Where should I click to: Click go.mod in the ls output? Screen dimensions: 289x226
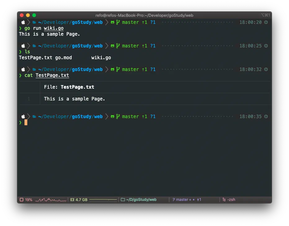pyautogui.click(x=63, y=58)
